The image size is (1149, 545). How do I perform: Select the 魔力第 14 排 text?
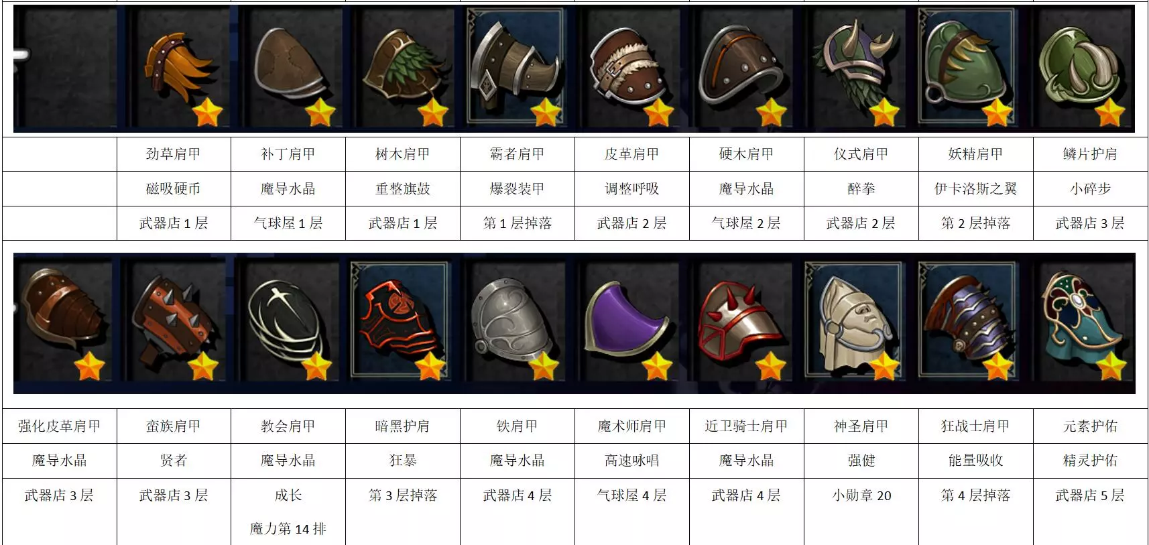click(288, 529)
